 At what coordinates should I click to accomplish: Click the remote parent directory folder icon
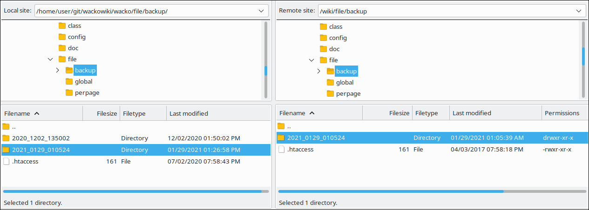(281, 126)
